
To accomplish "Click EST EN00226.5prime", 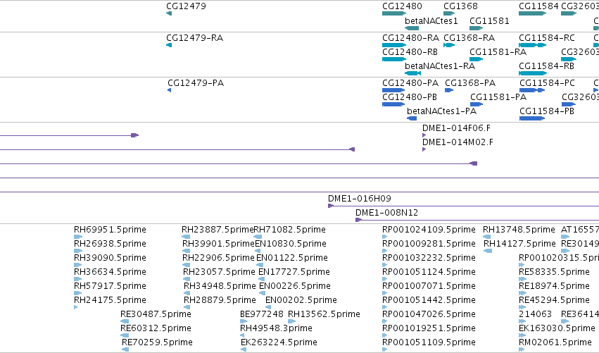I will tap(295, 286).
